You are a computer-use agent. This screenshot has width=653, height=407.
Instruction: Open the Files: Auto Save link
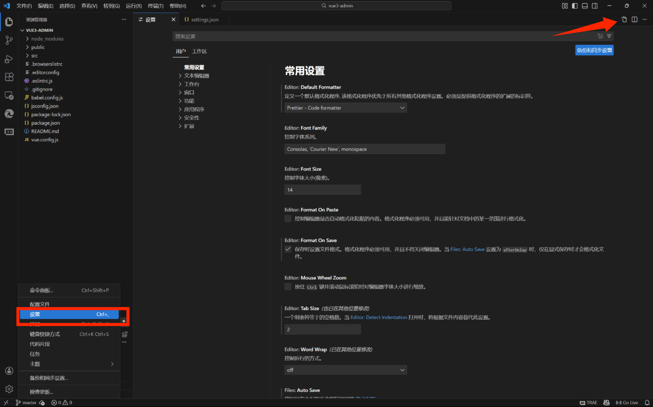(467, 249)
